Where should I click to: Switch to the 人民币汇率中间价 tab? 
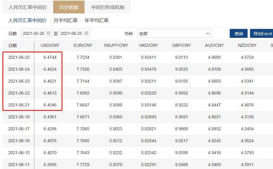pyautogui.click(x=27, y=7)
